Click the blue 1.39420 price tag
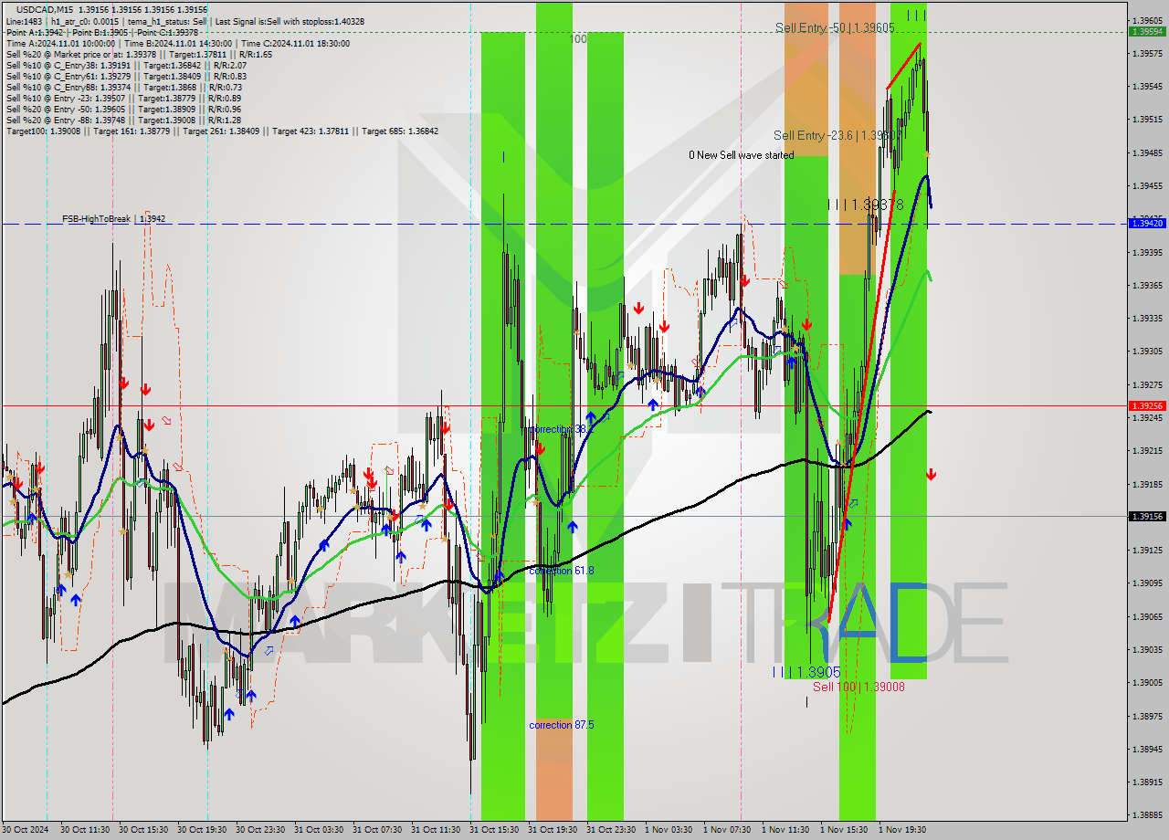 [x=1147, y=222]
